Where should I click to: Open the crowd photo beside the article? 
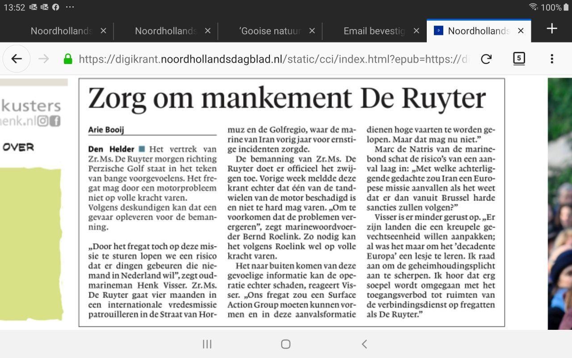560,204
